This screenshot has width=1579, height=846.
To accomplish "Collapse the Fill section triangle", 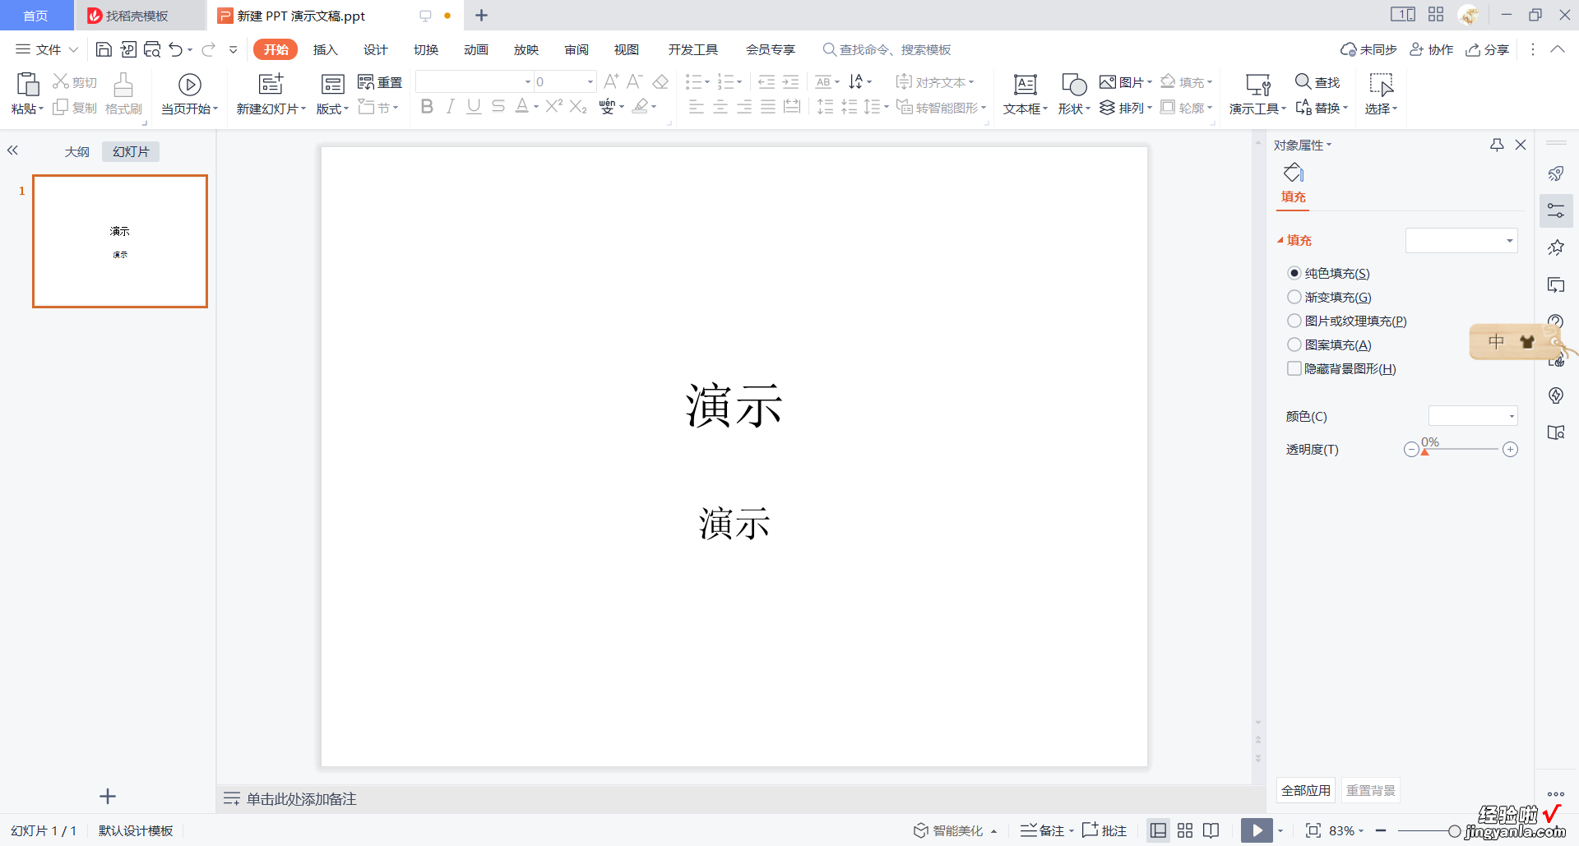I will [1280, 240].
